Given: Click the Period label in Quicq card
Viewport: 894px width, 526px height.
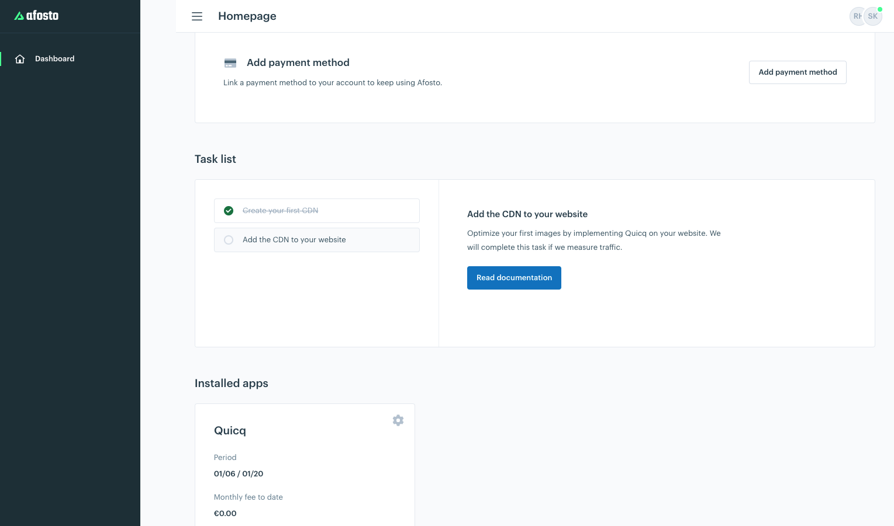Looking at the screenshot, I should [x=225, y=458].
